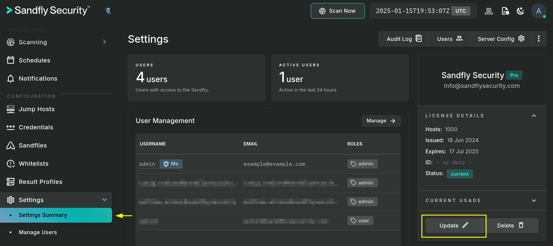This screenshot has width=553, height=246.
Task: Open the user avatar menu
Action: click(x=539, y=11)
